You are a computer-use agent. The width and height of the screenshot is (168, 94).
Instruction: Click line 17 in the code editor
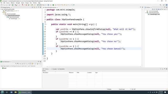coord(94,49)
